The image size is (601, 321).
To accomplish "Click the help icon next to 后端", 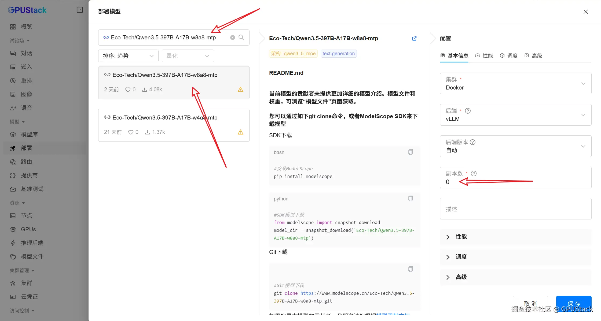I will (468, 111).
